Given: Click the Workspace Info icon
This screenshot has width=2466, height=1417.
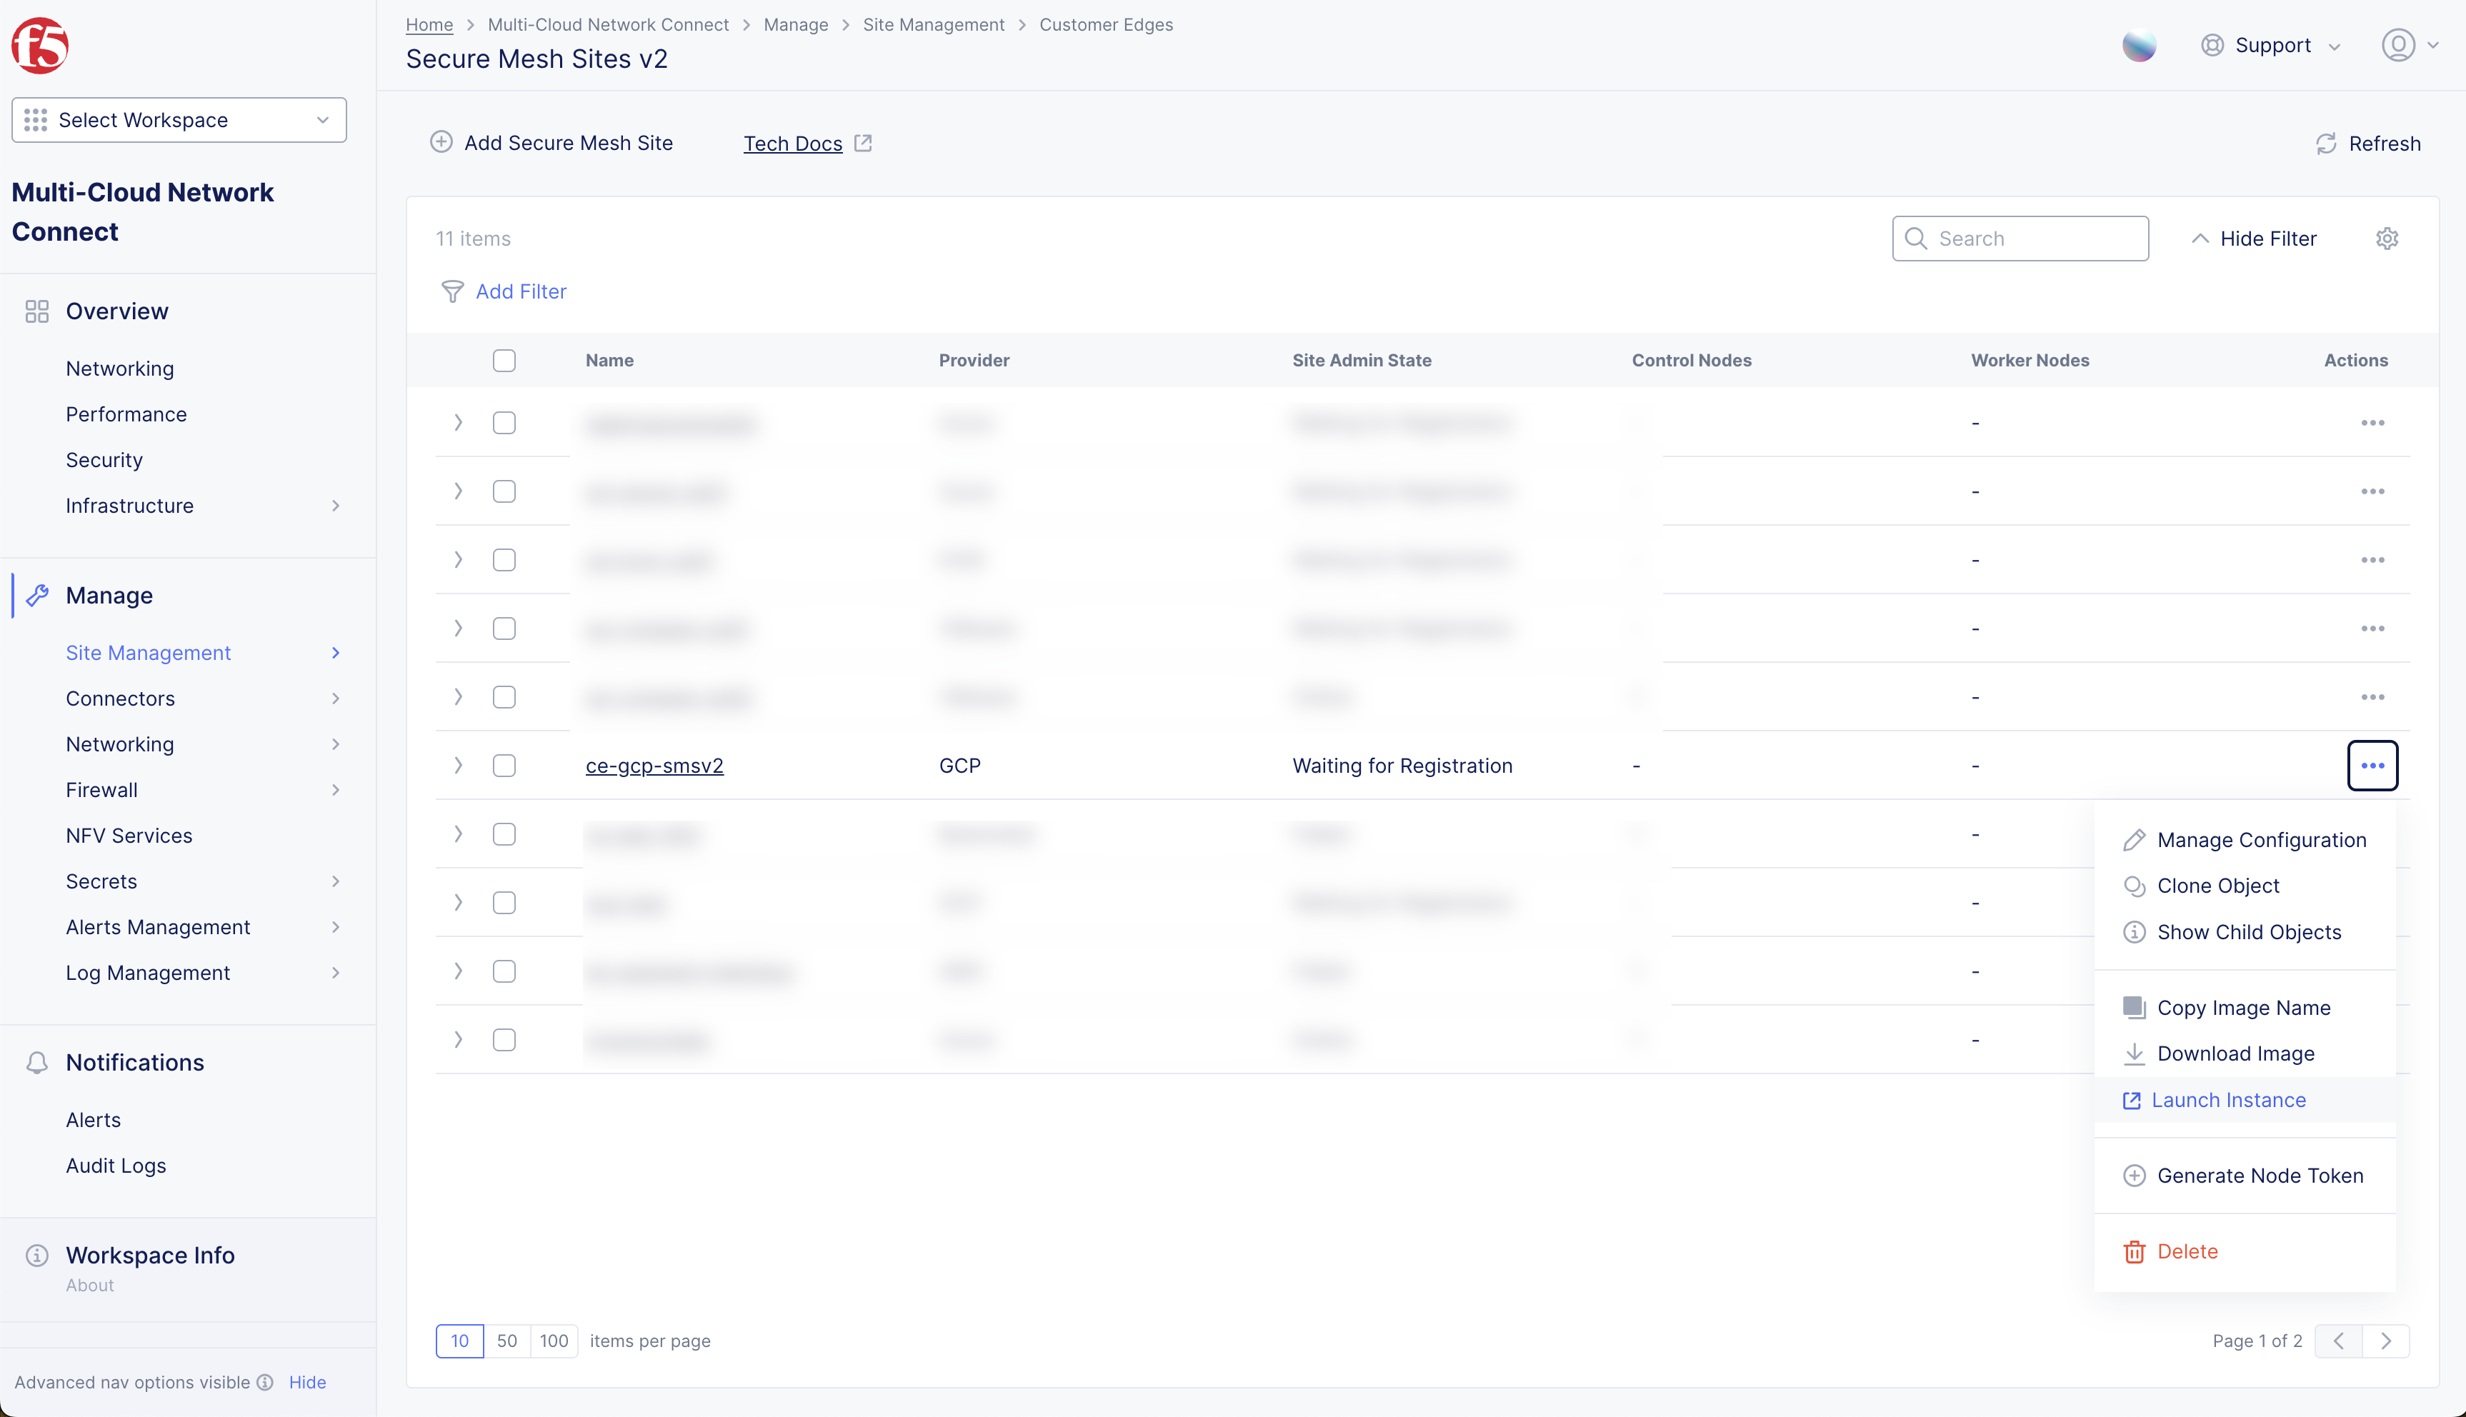Looking at the screenshot, I should tap(37, 1256).
